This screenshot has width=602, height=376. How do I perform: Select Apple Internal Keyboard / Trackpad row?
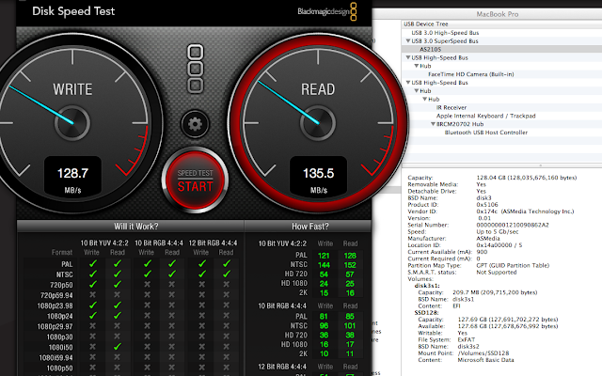(501, 116)
